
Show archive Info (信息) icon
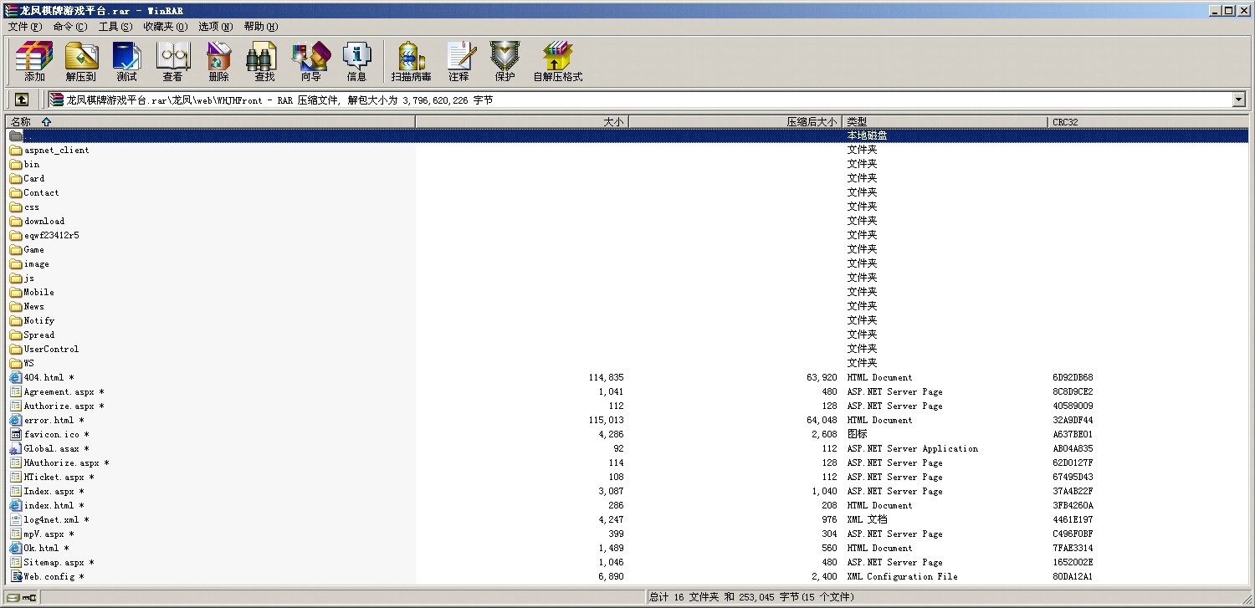[x=356, y=61]
